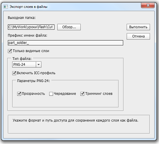The image size is (159, 144).
Task: Click the dialog icon in the title bar
Action: pos(6,7)
